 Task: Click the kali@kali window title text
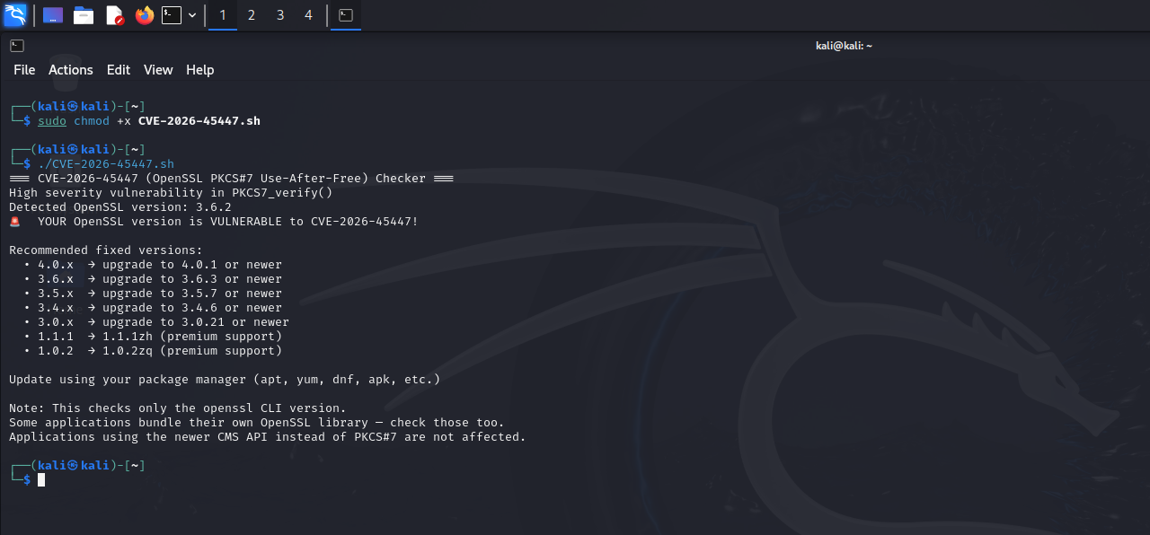coord(844,45)
